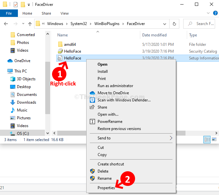Navigate to System32 in breadcrumb
The height and width of the screenshot is (195, 219).
coord(79,24)
